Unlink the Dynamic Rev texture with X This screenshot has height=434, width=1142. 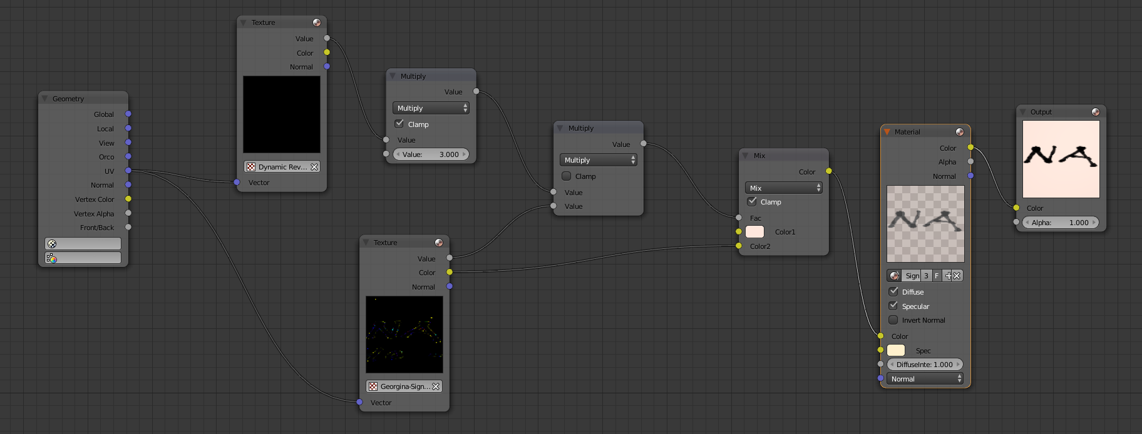(314, 167)
